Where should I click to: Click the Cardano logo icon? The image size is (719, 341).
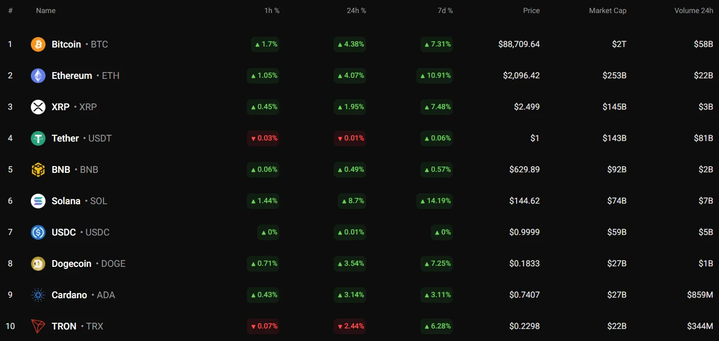pyautogui.click(x=38, y=295)
